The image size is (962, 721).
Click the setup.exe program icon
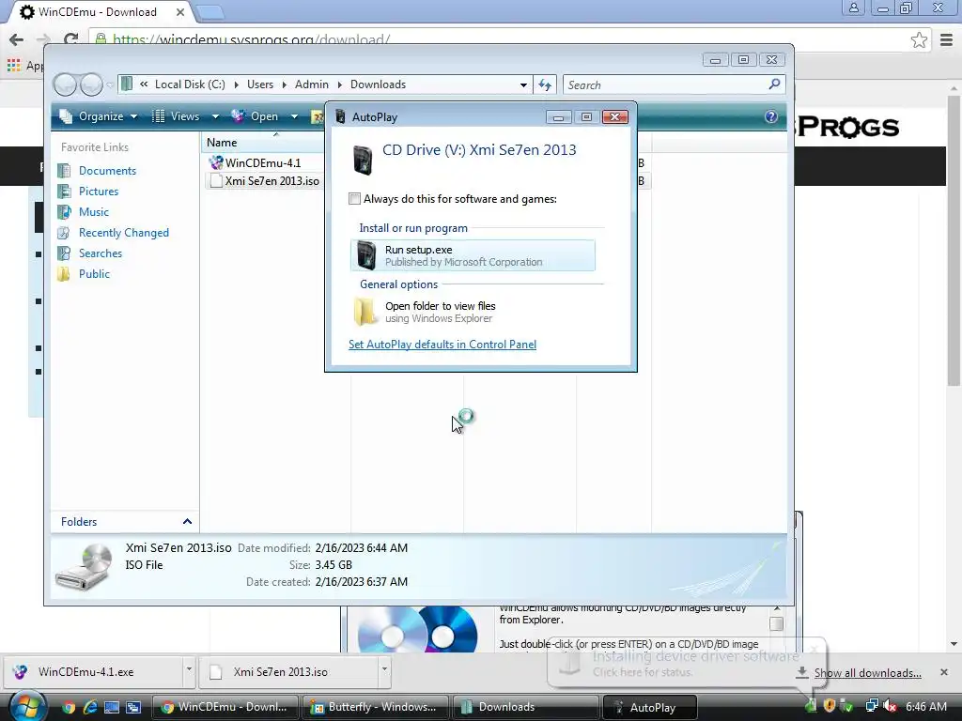[x=366, y=255]
